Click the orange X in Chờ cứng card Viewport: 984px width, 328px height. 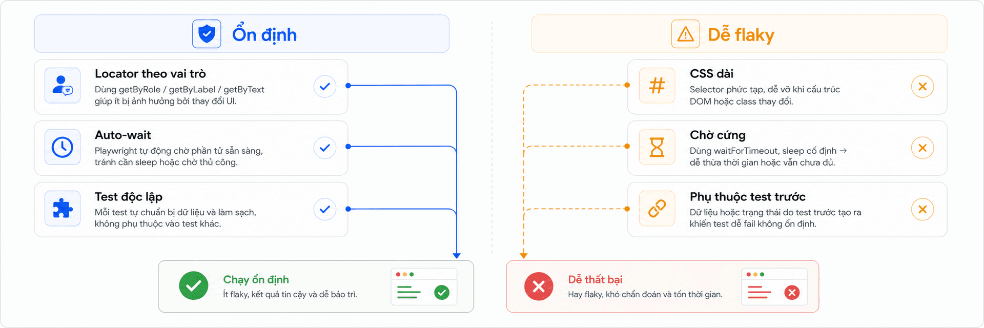click(x=922, y=148)
